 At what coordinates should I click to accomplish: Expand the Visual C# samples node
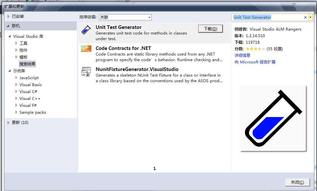(x=16, y=91)
